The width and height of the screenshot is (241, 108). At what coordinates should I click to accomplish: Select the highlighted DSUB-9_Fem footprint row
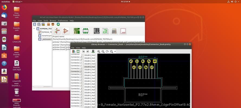(x=90, y=67)
